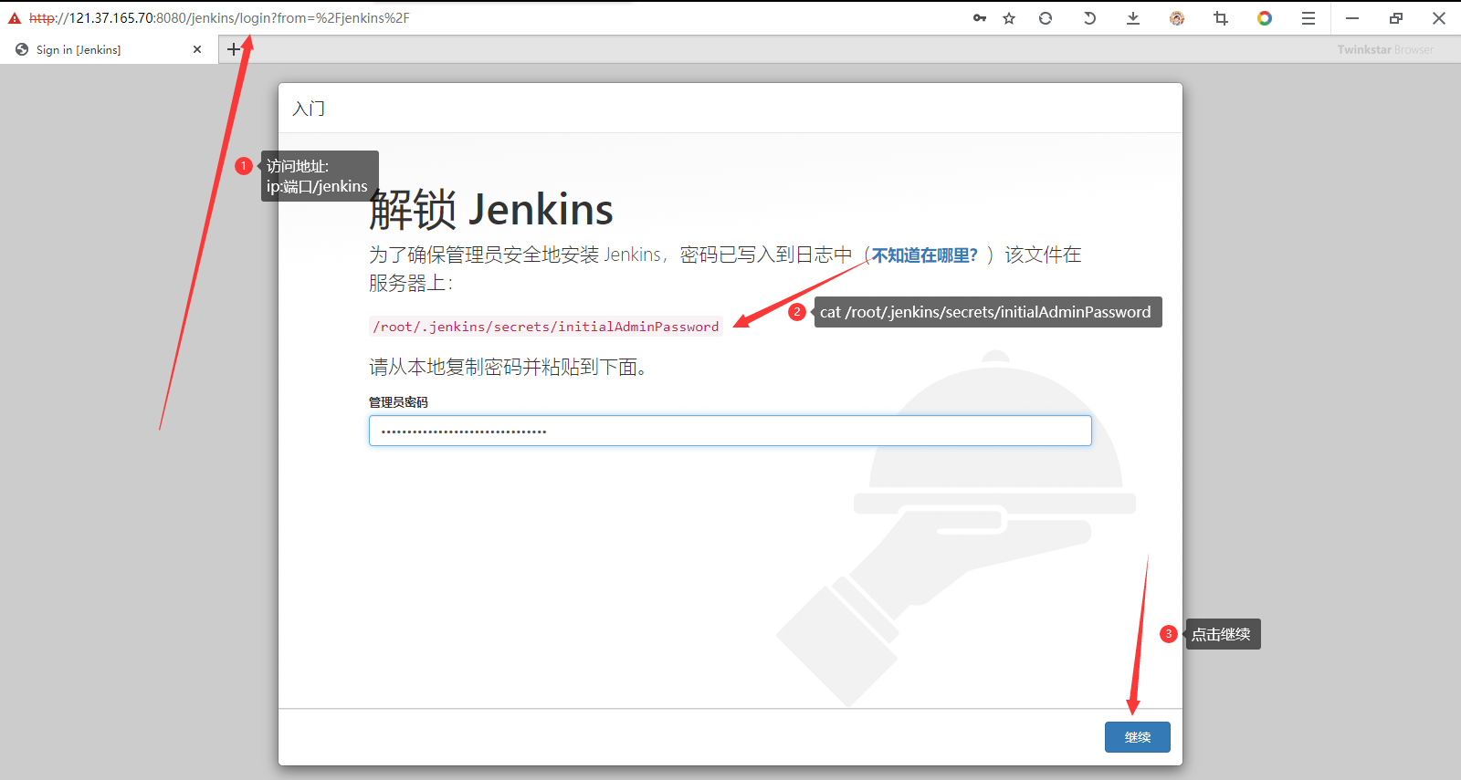
Task: Click the 管理员密码 password input field
Action: (730, 431)
